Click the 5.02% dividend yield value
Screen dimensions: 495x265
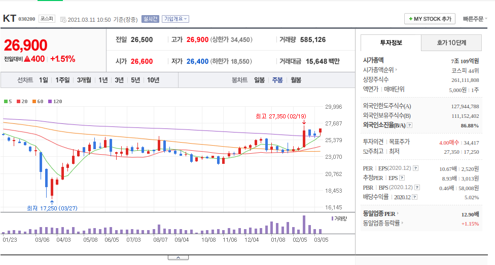(472, 198)
